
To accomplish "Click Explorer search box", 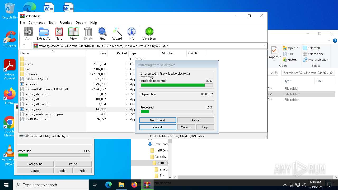I will pos(308,73).
